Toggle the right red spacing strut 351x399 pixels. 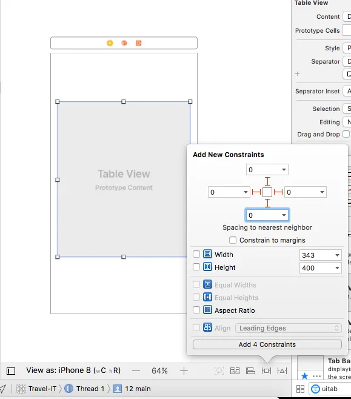click(x=278, y=192)
